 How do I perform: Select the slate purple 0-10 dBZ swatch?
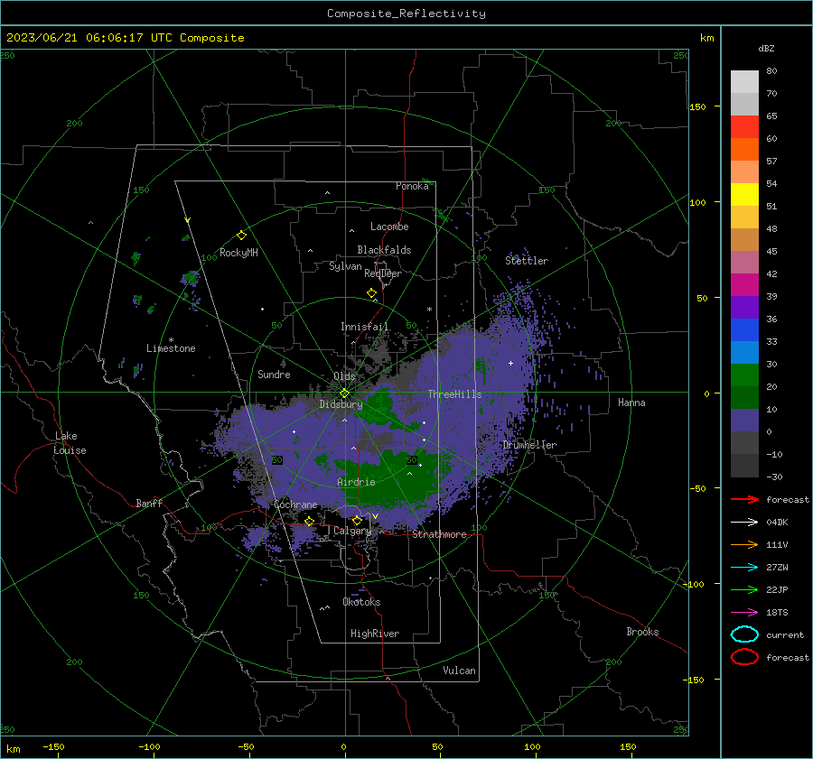click(x=744, y=421)
